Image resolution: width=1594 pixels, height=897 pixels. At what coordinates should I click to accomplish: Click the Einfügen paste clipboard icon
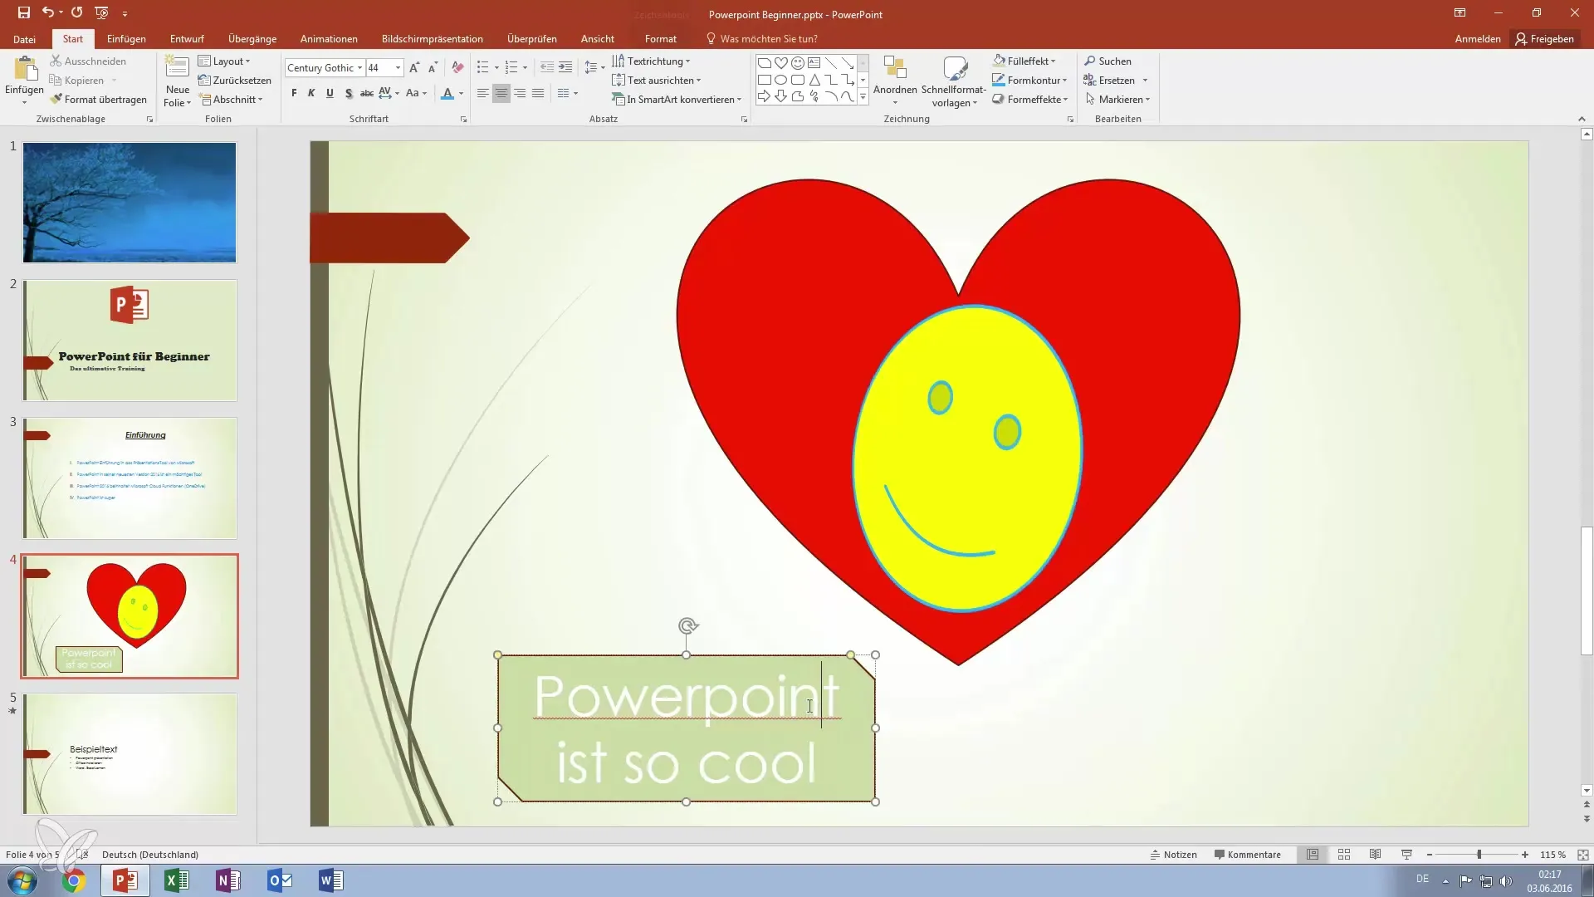click(25, 70)
